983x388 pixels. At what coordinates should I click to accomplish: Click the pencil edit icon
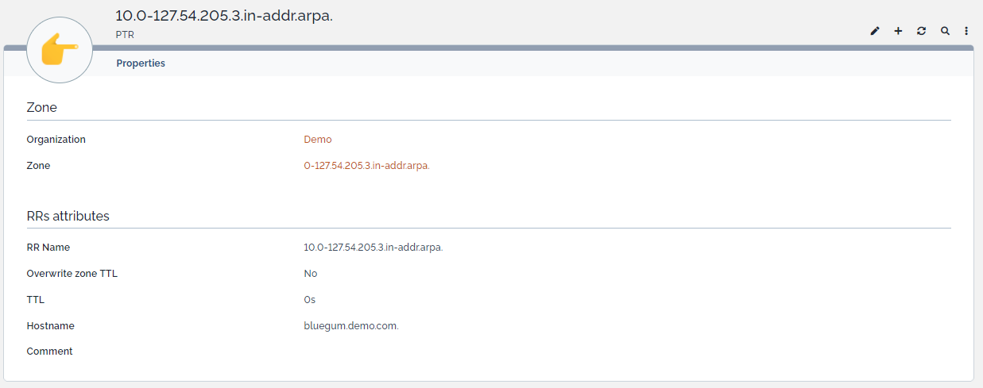[x=875, y=31]
